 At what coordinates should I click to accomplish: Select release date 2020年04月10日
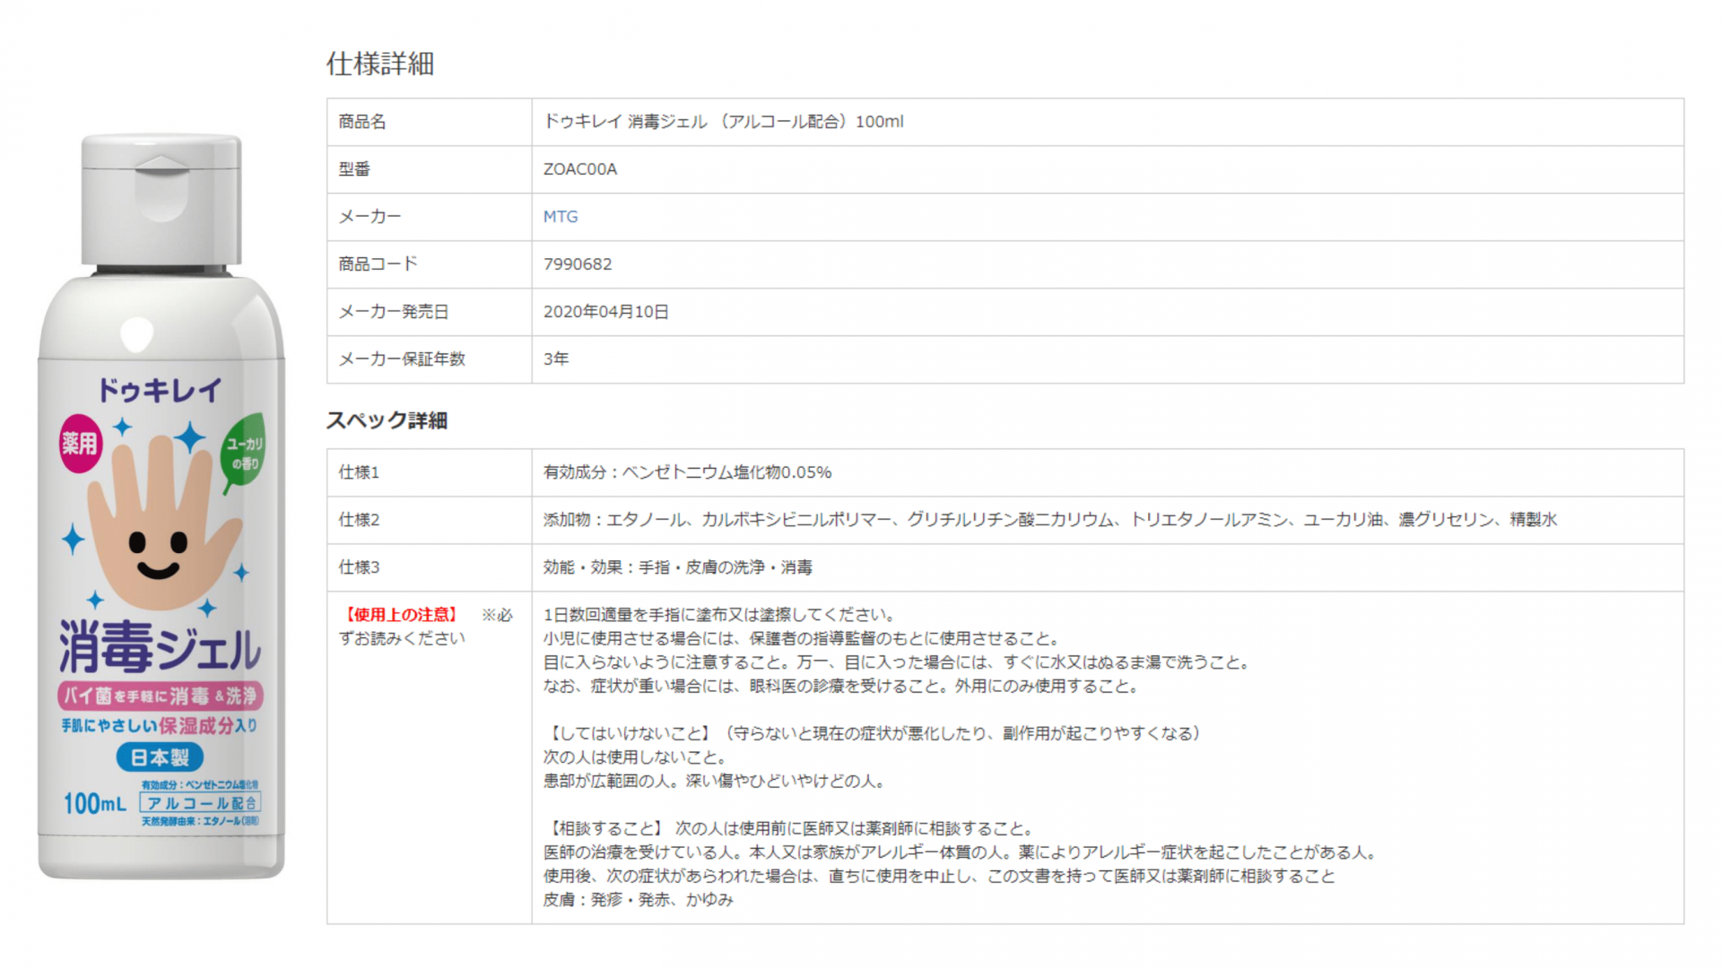click(x=606, y=312)
